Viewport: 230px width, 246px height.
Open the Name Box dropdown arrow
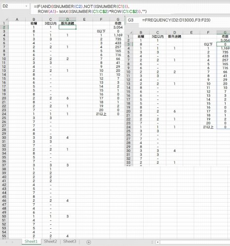pyautogui.click(x=26, y=6)
